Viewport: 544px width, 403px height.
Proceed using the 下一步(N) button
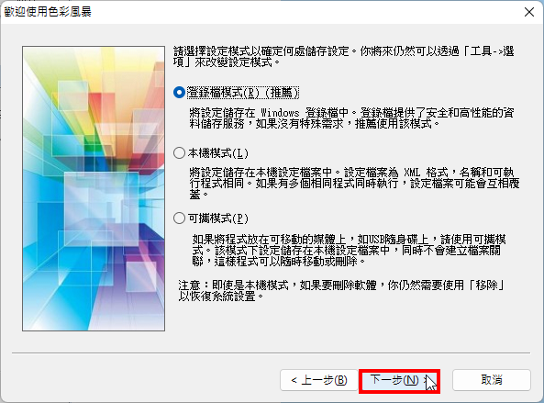tap(399, 381)
